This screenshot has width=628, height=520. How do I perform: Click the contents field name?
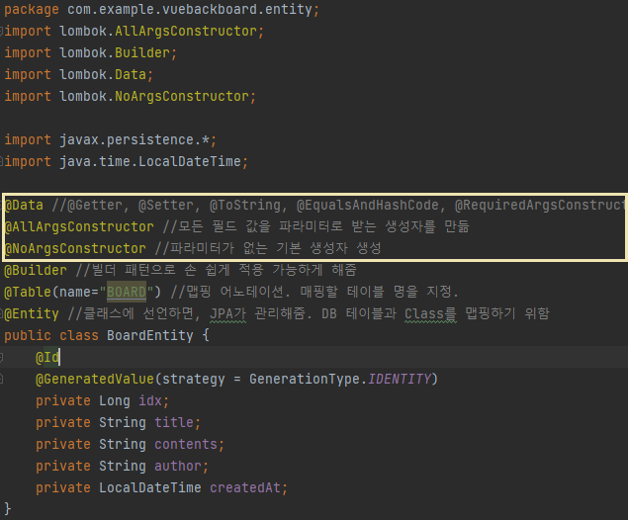[x=186, y=444]
